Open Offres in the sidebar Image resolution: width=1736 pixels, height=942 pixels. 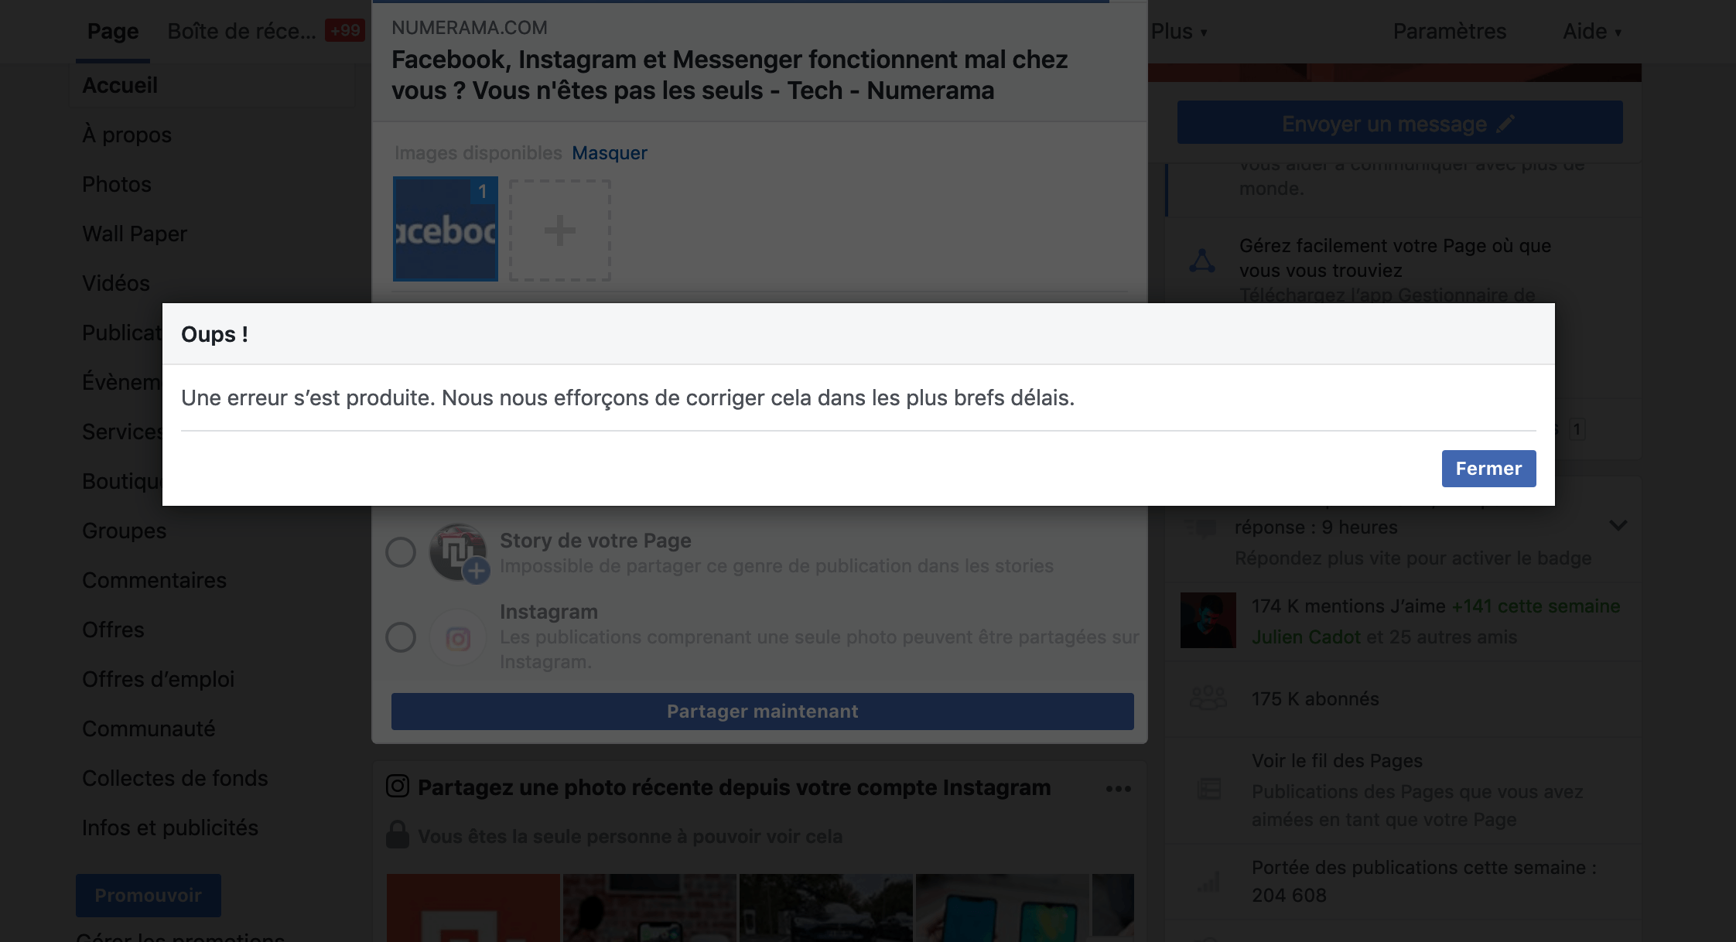(x=113, y=630)
